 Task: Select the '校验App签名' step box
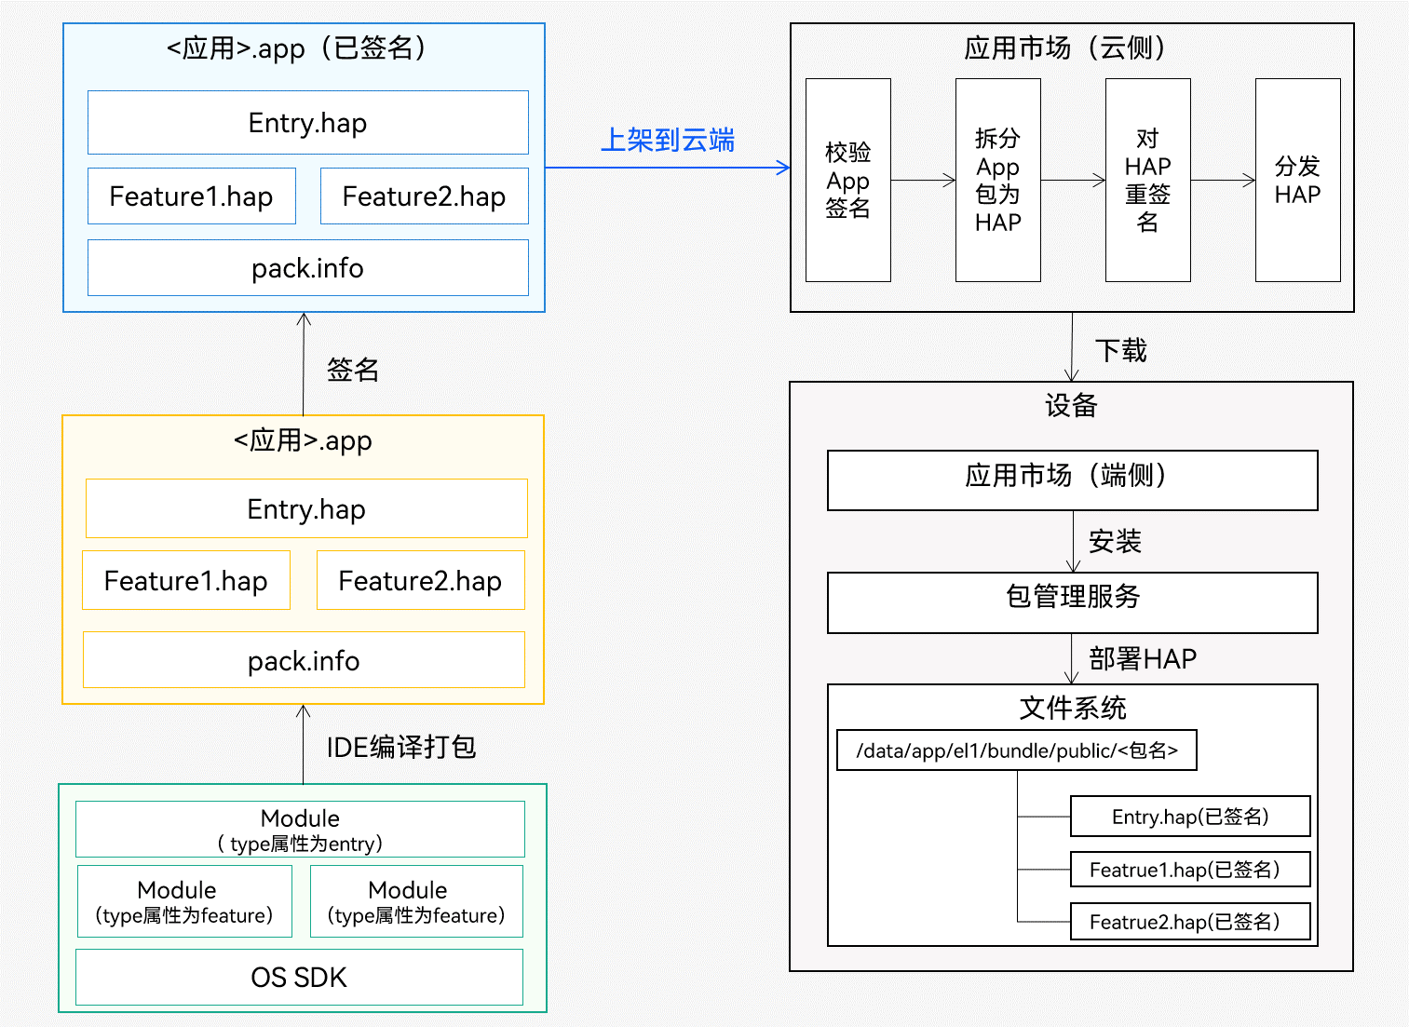(848, 180)
